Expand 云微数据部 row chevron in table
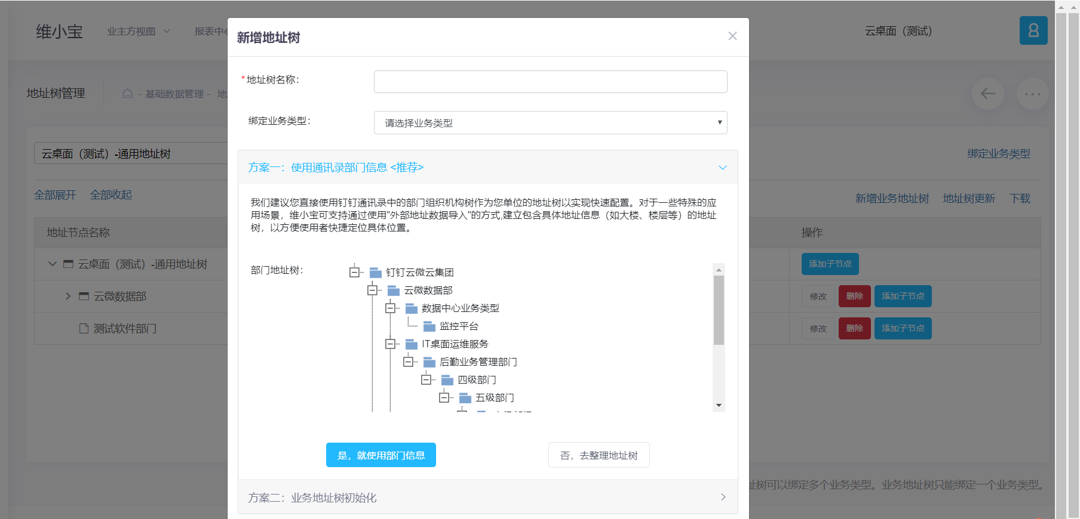This screenshot has width=1080, height=519. pyautogui.click(x=67, y=296)
